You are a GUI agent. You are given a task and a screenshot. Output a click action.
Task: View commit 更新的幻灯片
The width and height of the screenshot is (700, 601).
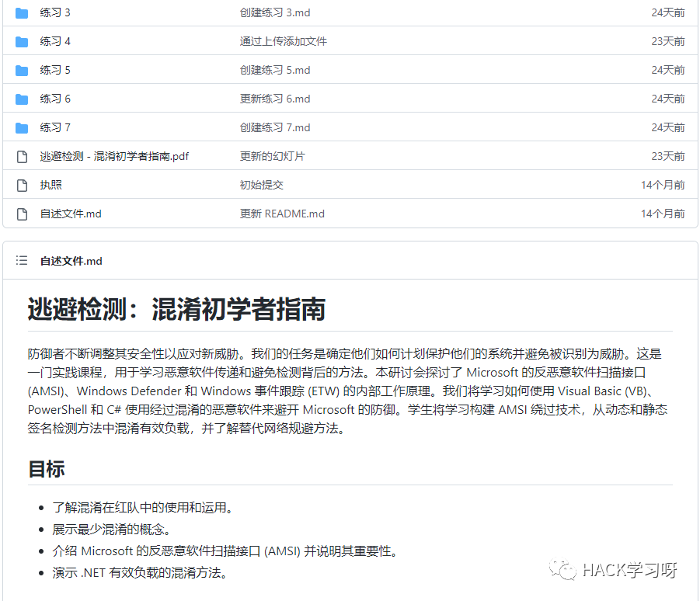pyautogui.click(x=273, y=156)
